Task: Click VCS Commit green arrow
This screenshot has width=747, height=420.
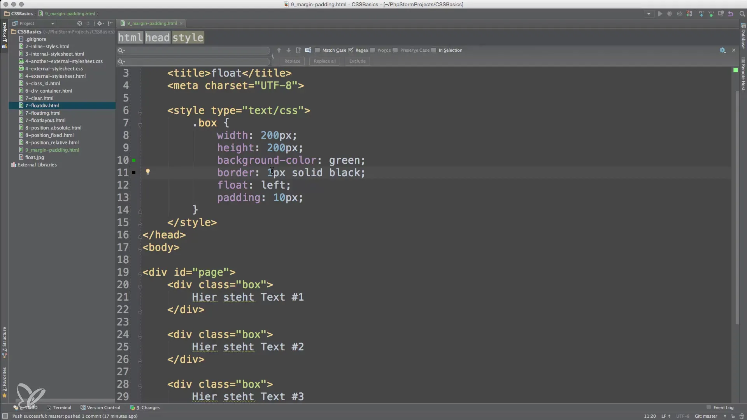Action: click(x=711, y=14)
